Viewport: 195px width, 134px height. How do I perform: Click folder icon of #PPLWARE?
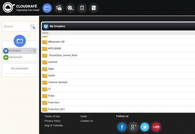45,49
